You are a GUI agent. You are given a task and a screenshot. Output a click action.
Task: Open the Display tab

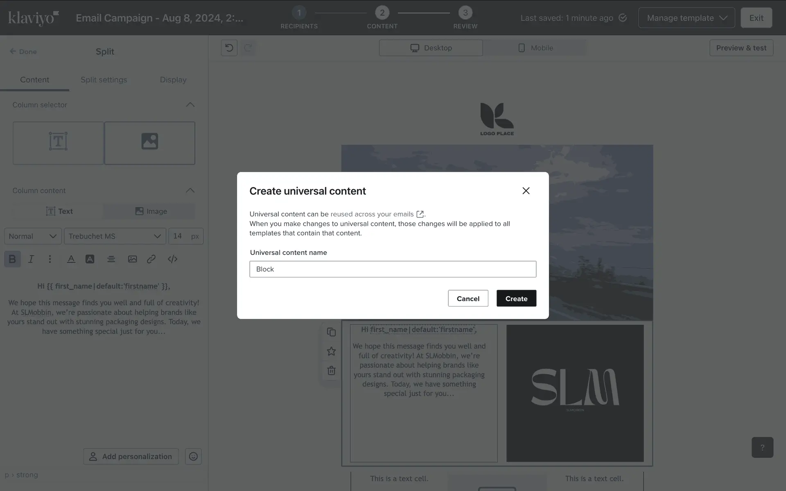click(173, 80)
